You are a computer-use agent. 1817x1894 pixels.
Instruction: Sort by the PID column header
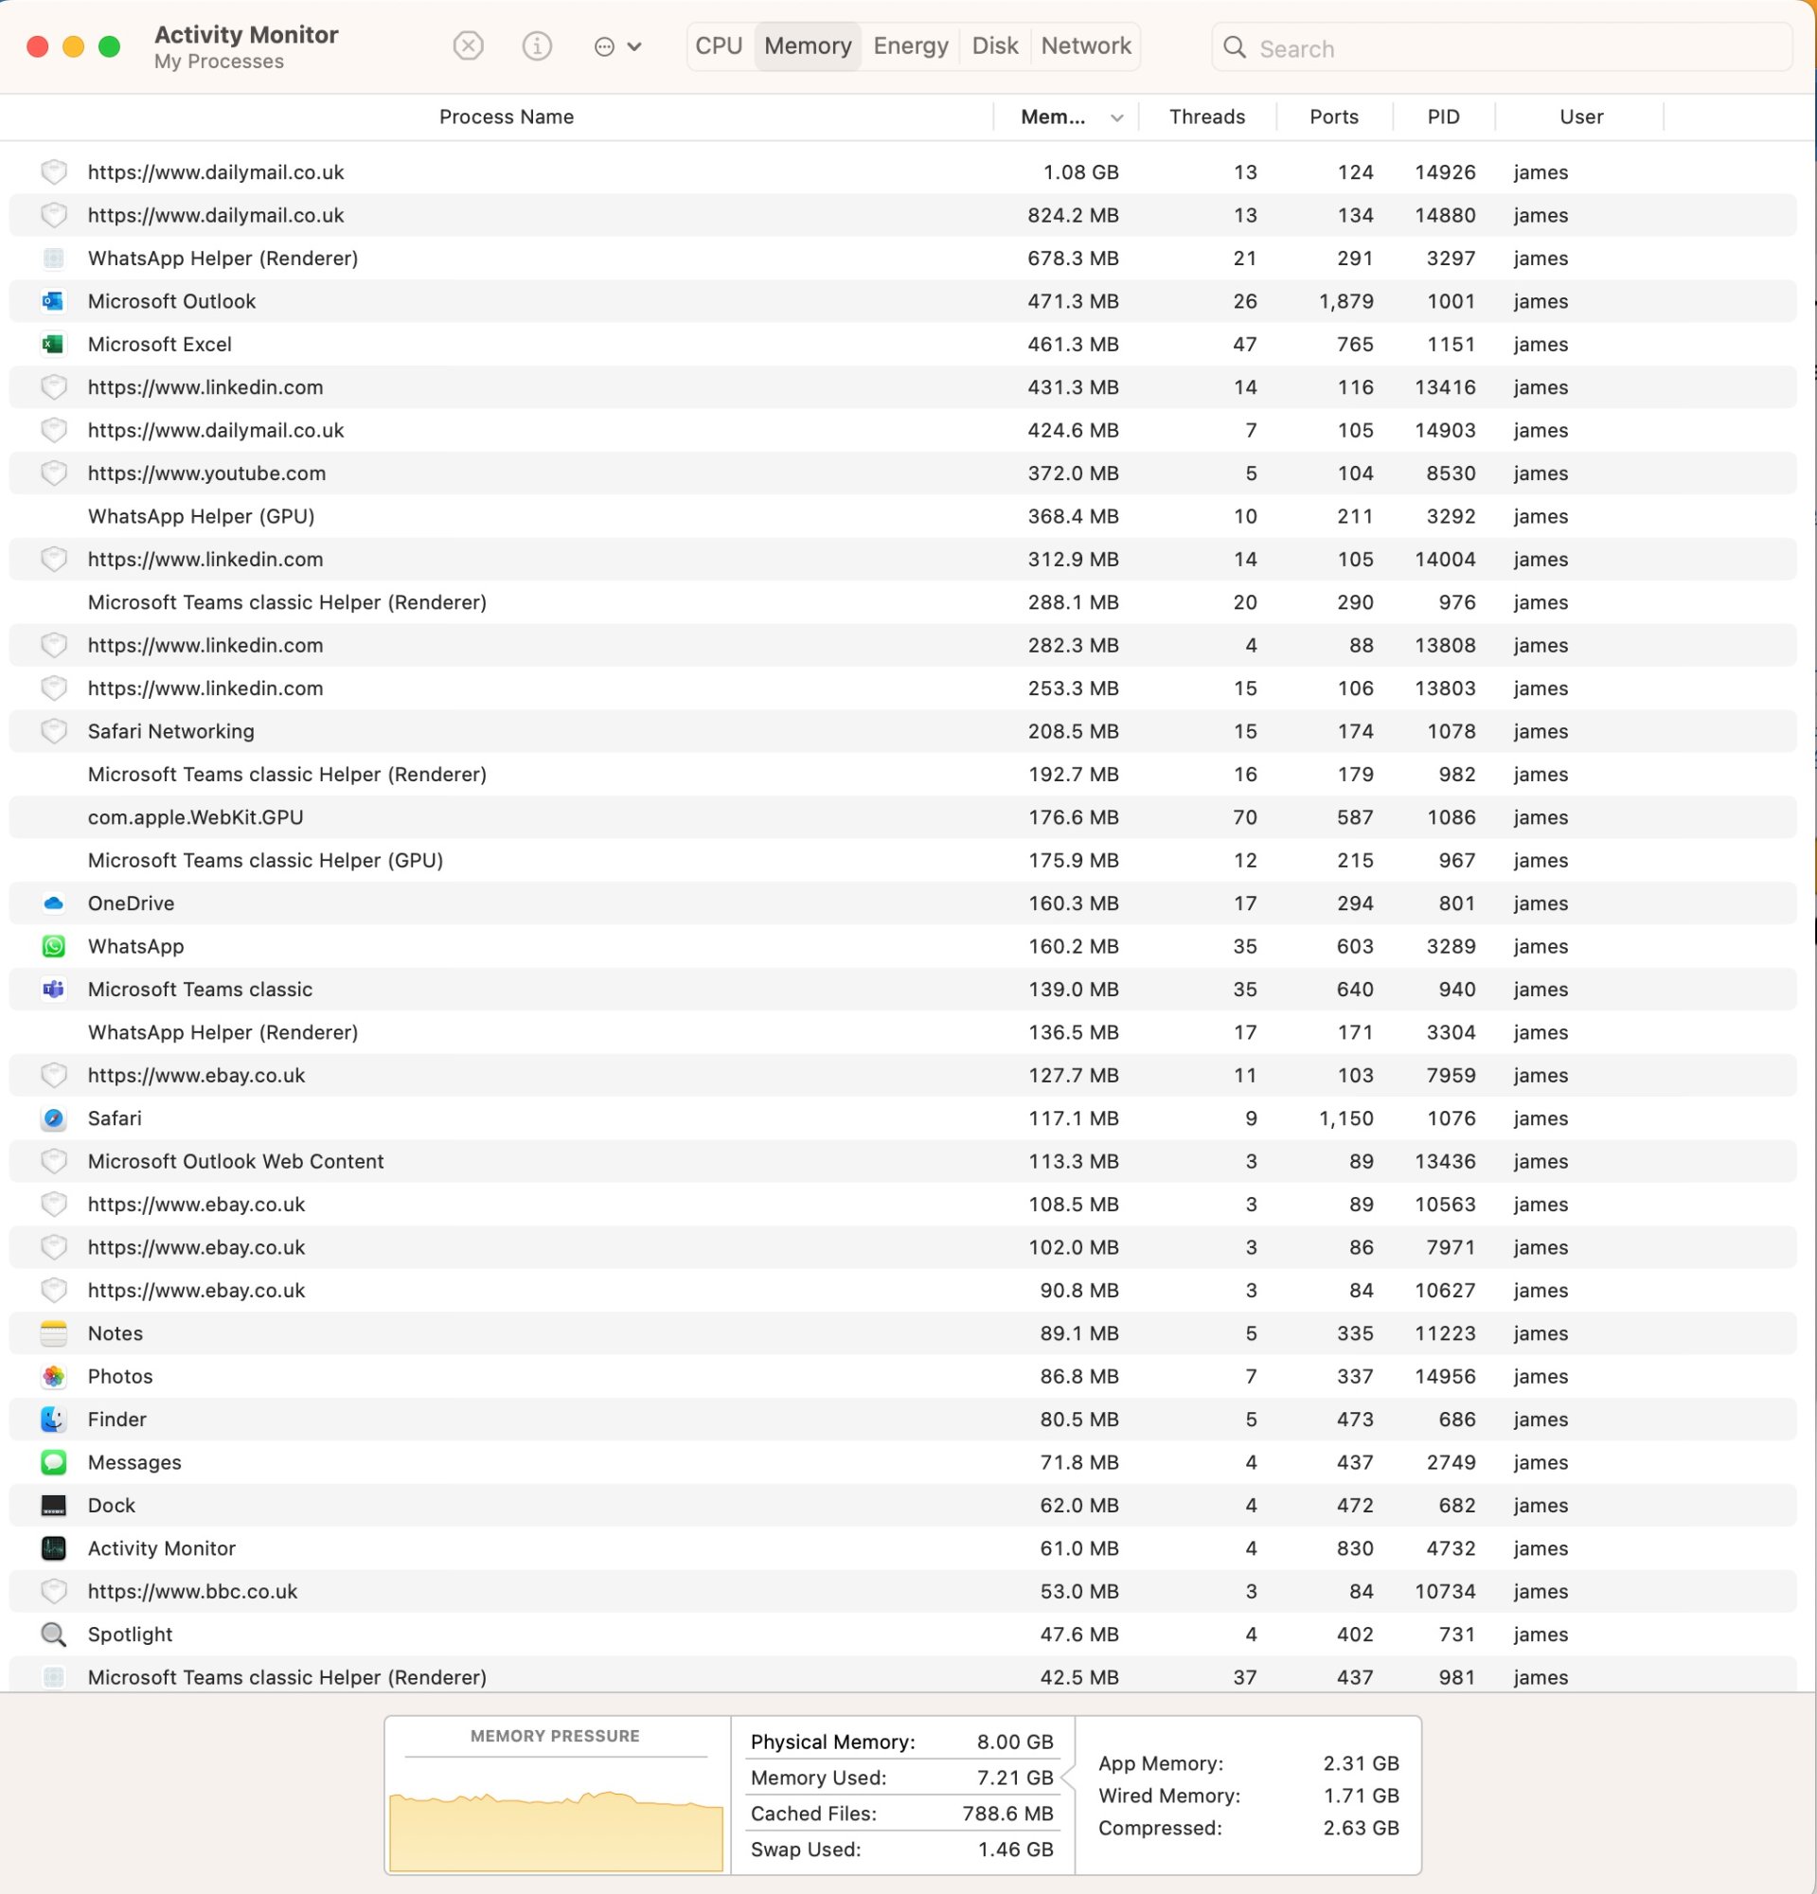pos(1443,116)
